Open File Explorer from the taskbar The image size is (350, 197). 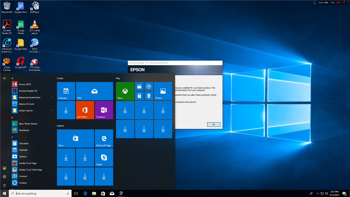(94, 194)
